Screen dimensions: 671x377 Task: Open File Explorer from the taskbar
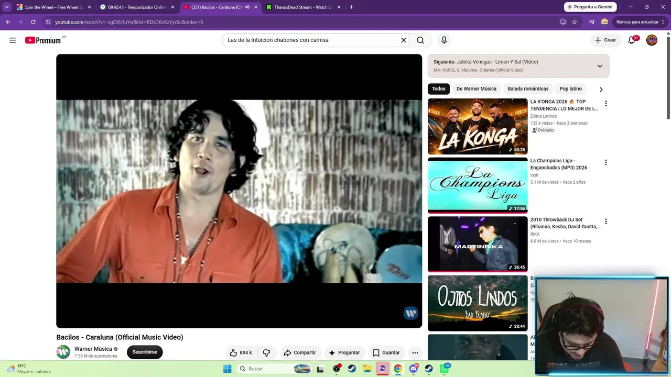tap(367, 369)
